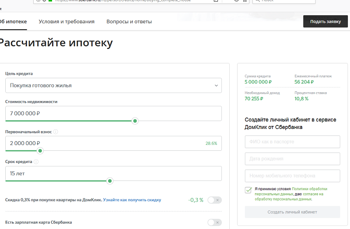Click the 'ФИО как в паспорте' field
Screen dimensions: 350x229
(x=292, y=142)
